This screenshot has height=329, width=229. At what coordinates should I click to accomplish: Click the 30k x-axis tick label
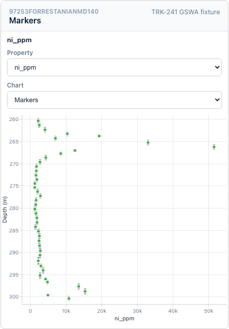[x=137, y=311]
